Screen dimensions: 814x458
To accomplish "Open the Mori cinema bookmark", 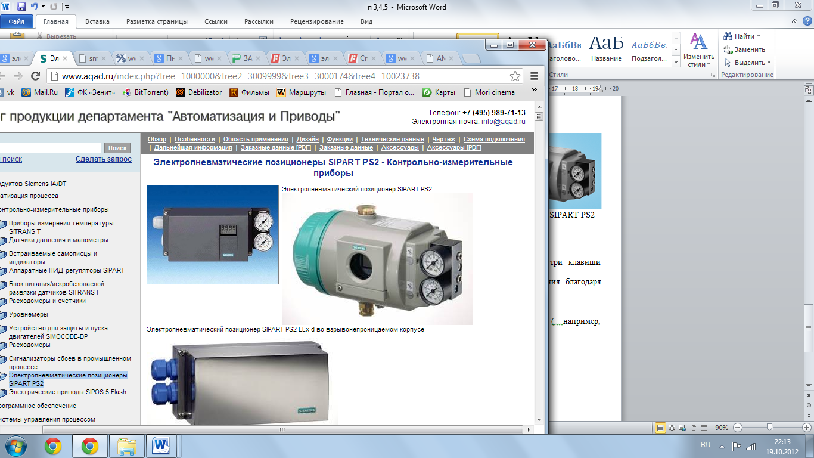I will (489, 92).
